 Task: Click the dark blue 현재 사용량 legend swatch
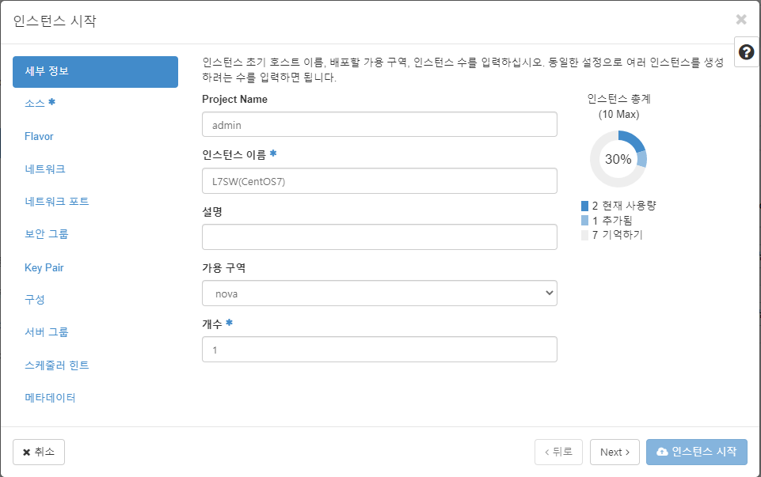coord(585,206)
